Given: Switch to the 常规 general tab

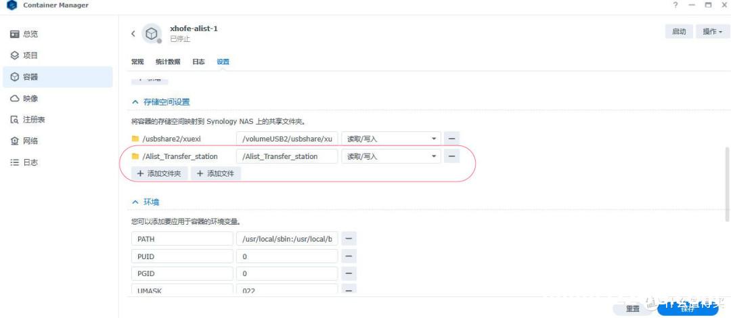Looking at the screenshot, I should (137, 62).
